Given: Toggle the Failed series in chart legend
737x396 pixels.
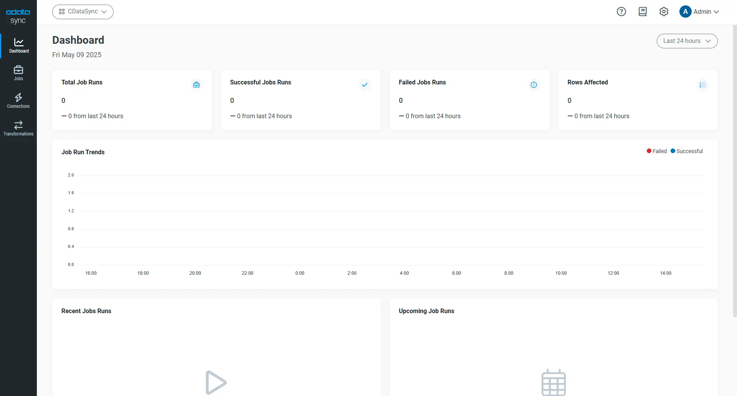Looking at the screenshot, I should [x=657, y=151].
